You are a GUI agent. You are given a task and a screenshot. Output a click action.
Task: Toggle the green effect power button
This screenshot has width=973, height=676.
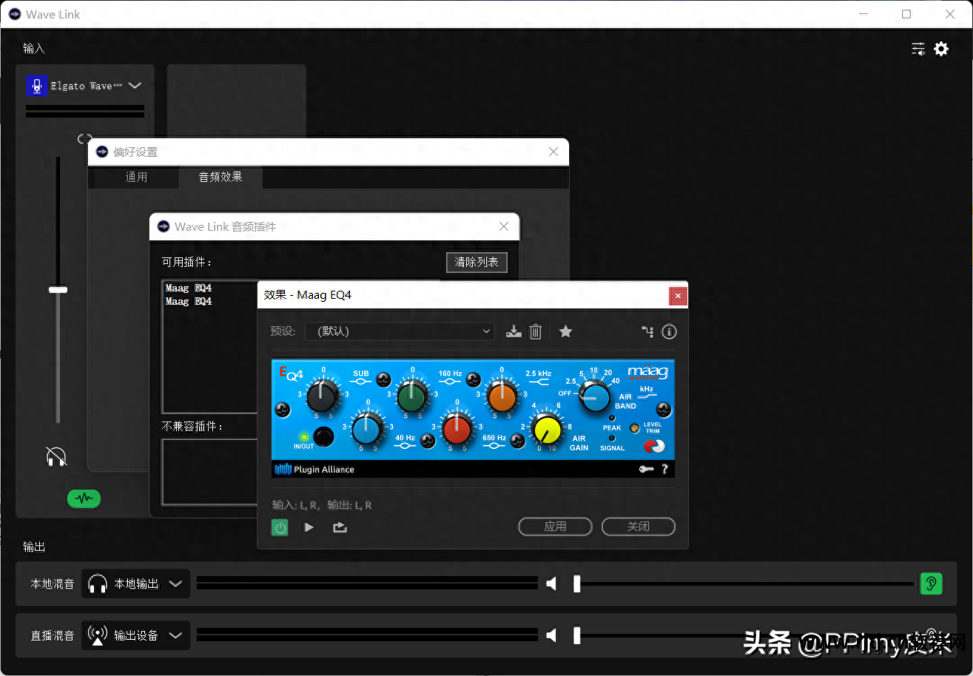[280, 527]
